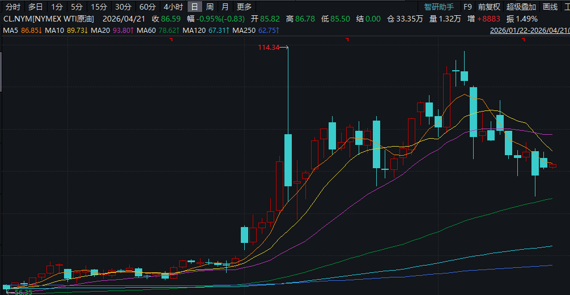This screenshot has height=295, width=570.
Task: Open the 智研助手 assistant
Action: 439,7
